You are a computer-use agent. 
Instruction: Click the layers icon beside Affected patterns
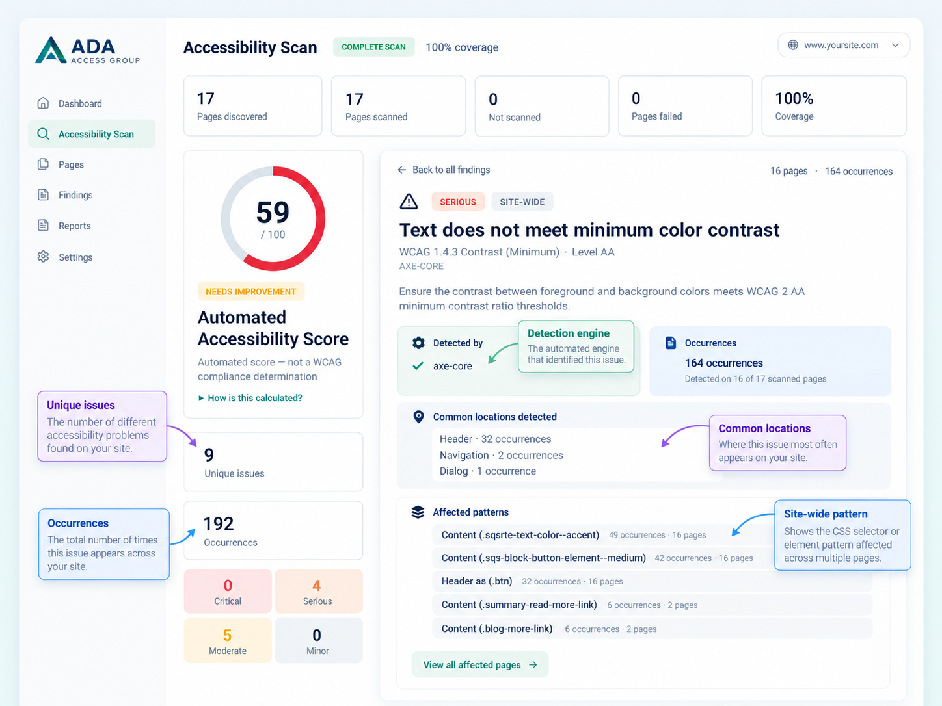(x=418, y=512)
